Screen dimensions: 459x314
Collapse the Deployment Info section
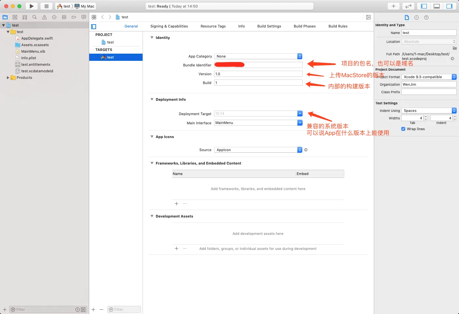tap(152, 99)
